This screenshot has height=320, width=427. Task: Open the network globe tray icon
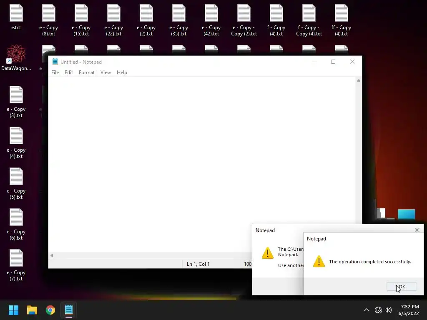tap(378, 310)
